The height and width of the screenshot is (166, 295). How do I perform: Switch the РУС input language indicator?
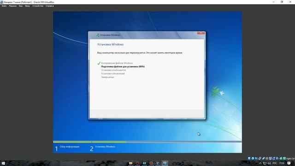pos(275,163)
